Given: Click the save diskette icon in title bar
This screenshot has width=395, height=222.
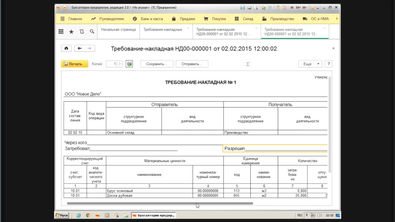Looking at the screenshot, I should (243, 7).
